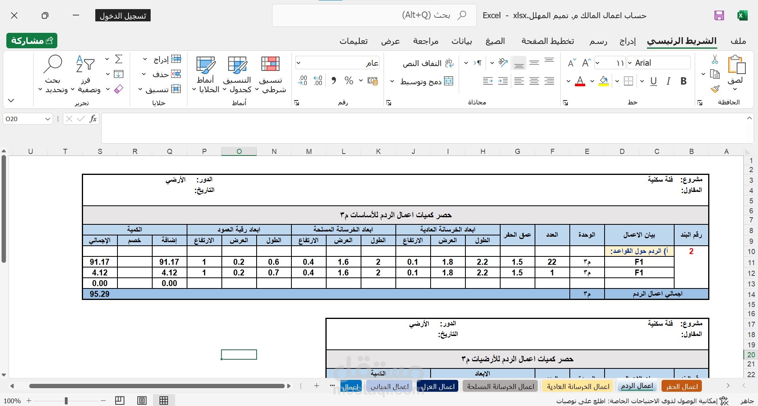Open the الصيغ Formulas tab
The image size is (758, 406).
tap(495, 41)
